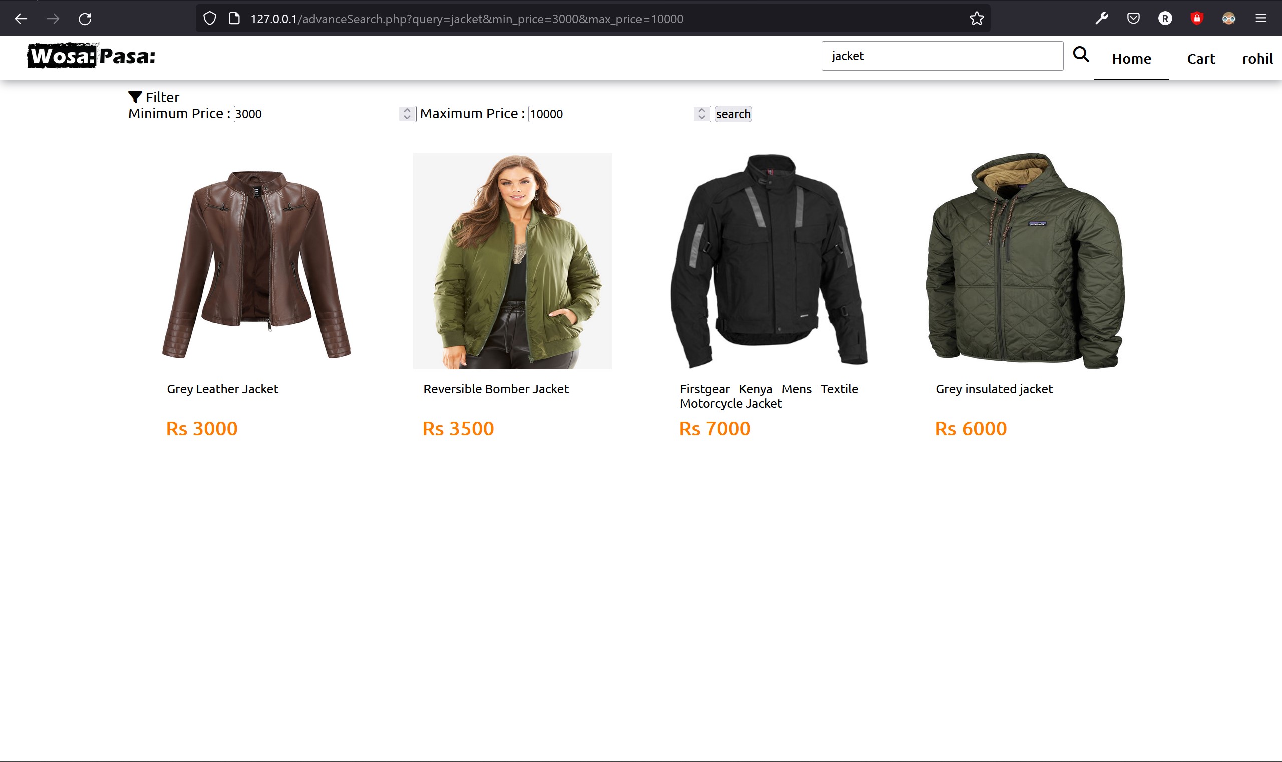Viewport: 1282px width, 762px height.
Task: Click the Pocket save icon
Action: [1133, 19]
